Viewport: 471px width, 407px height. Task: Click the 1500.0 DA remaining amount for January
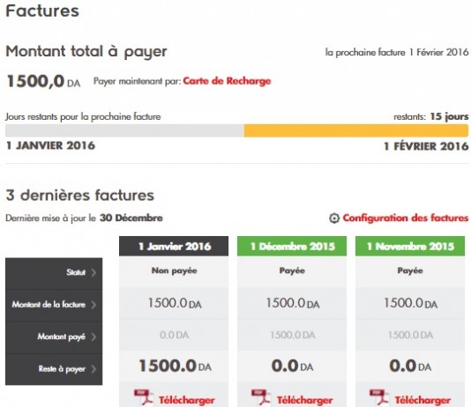tap(175, 366)
